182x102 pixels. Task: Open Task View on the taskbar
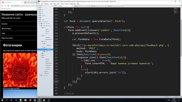11,100
